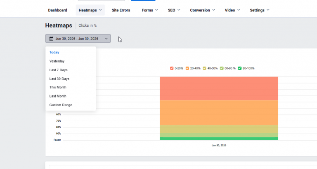
Task: Click the 'Jun 30, 2026' axis label
Action: click(219, 146)
